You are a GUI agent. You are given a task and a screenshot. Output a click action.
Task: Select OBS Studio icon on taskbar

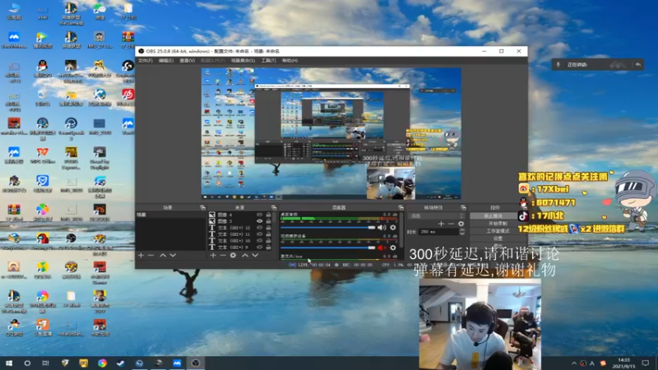(196, 363)
